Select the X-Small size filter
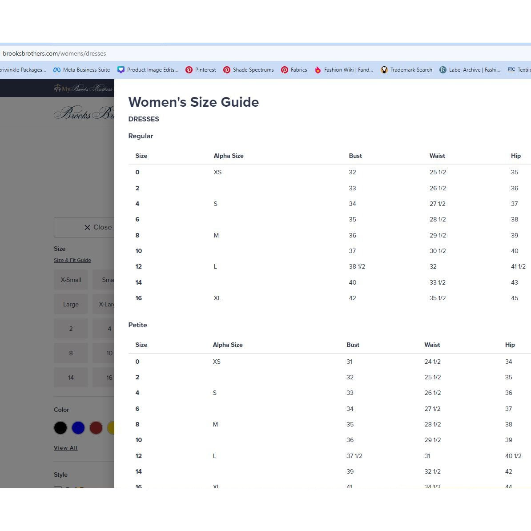 pyautogui.click(x=71, y=280)
